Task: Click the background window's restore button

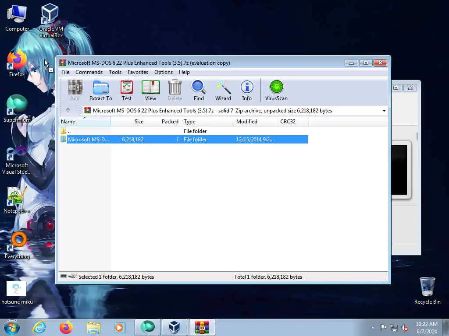Action: [x=396, y=87]
